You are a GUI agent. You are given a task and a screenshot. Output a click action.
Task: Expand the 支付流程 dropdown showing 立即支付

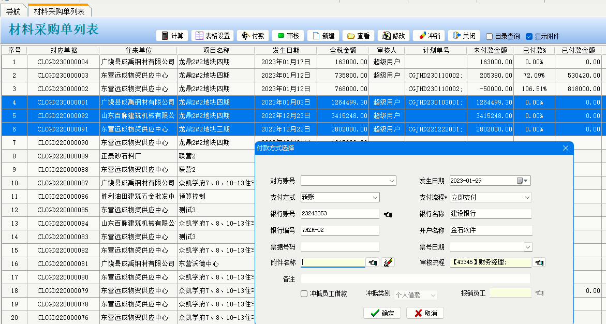[x=527, y=198]
